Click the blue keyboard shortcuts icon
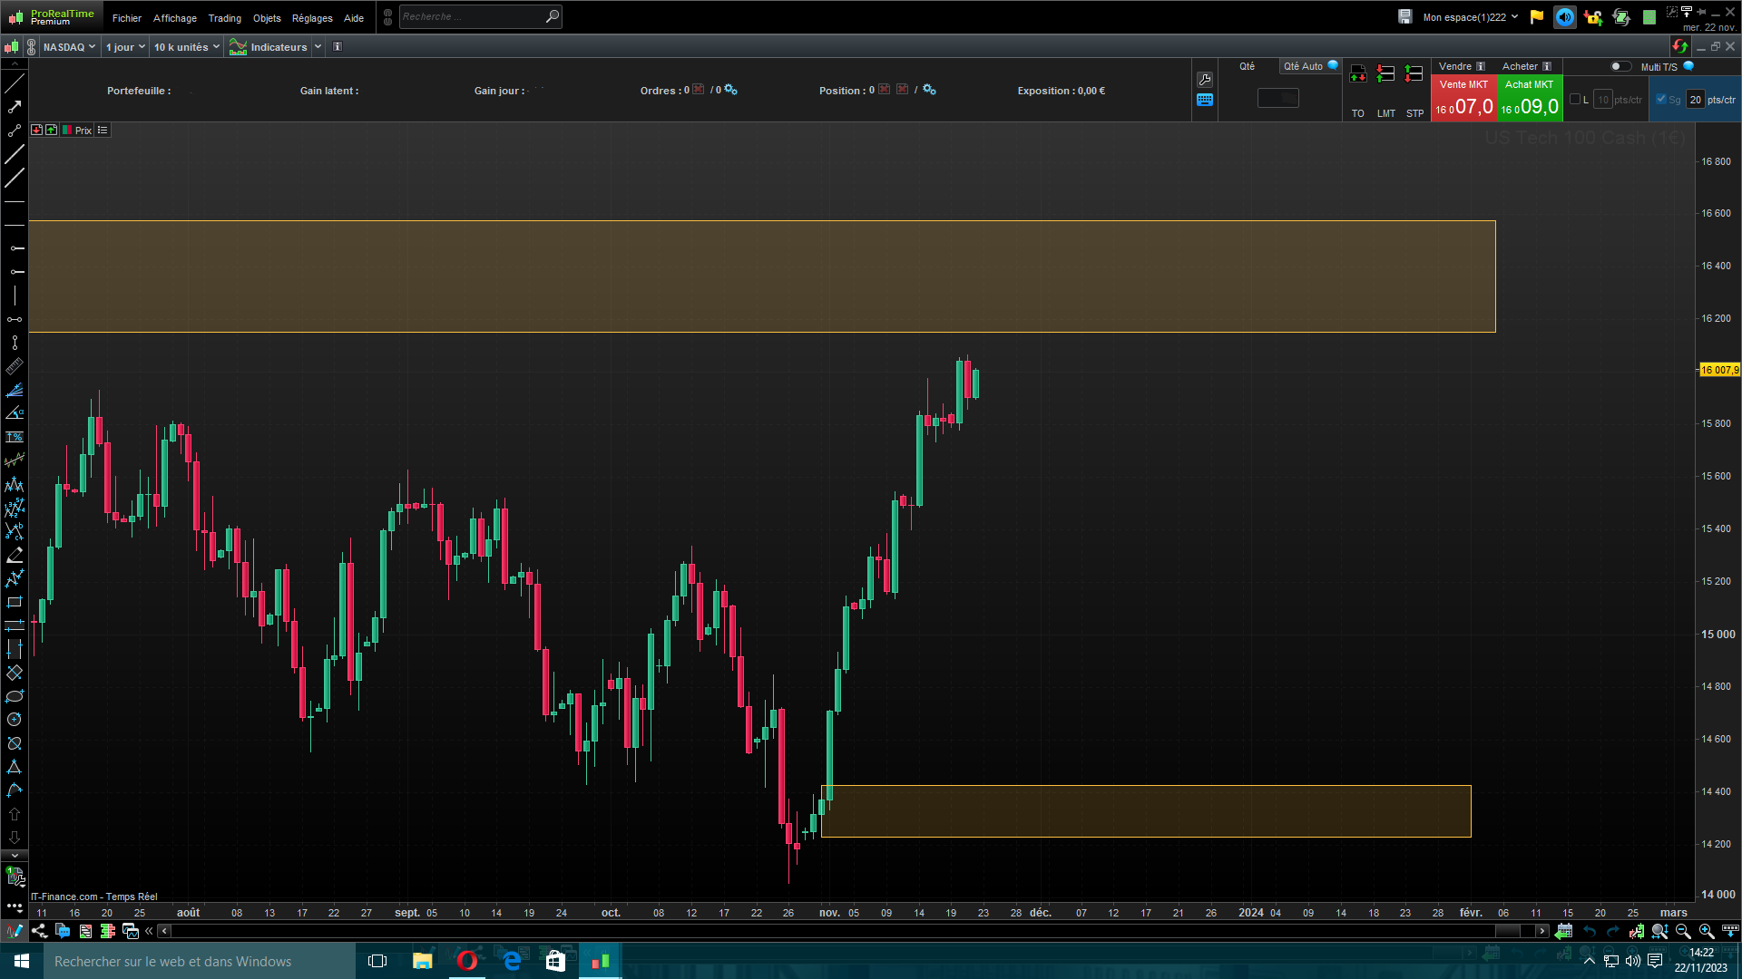 (x=1205, y=101)
